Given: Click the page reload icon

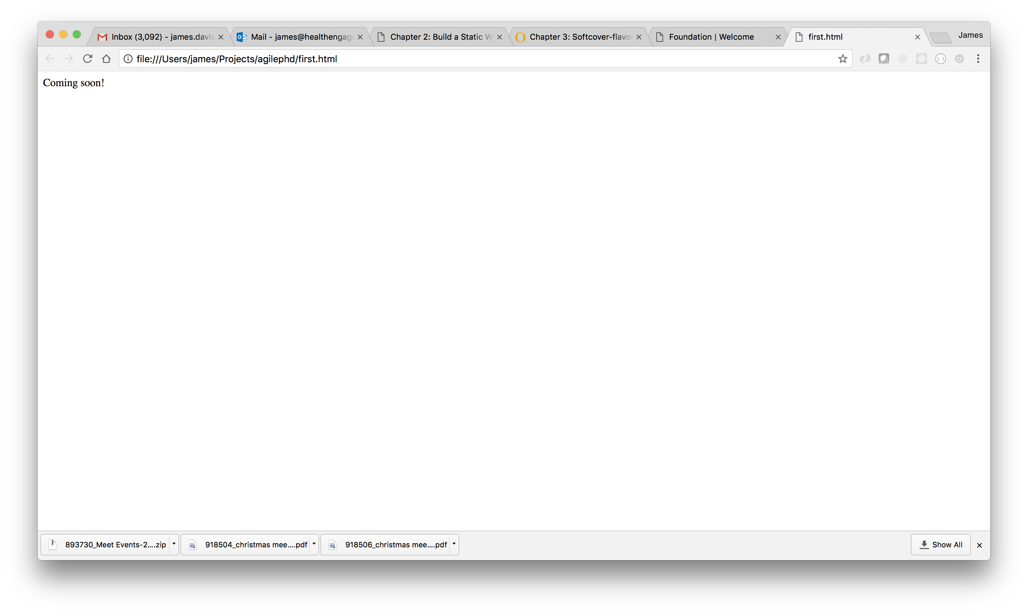Looking at the screenshot, I should tap(87, 59).
